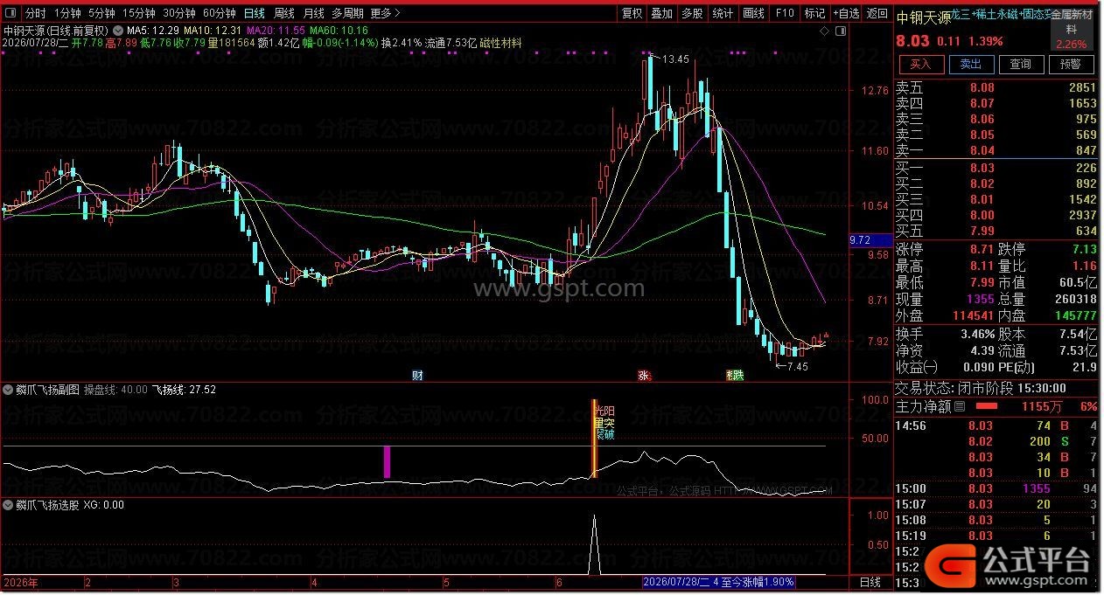The image size is (1104, 595).
Task: Click the 磁性材料 sector label in chart header
Action: pyautogui.click(x=500, y=42)
